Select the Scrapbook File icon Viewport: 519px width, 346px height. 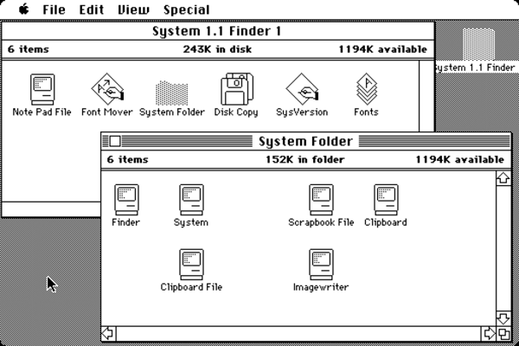(x=321, y=200)
